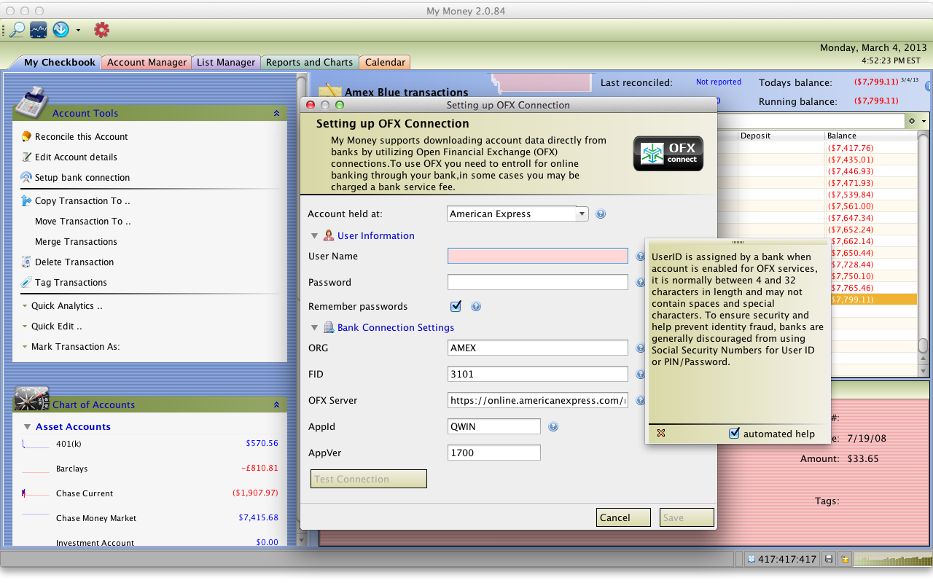Open the Reports and Charts tab
The width and height of the screenshot is (933, 583).
pyautogui.click(x=309, y=63)
